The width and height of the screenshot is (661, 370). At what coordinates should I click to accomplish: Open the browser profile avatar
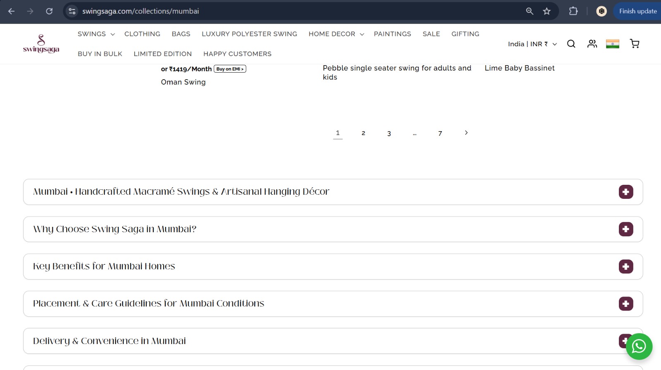pos(602,11)
